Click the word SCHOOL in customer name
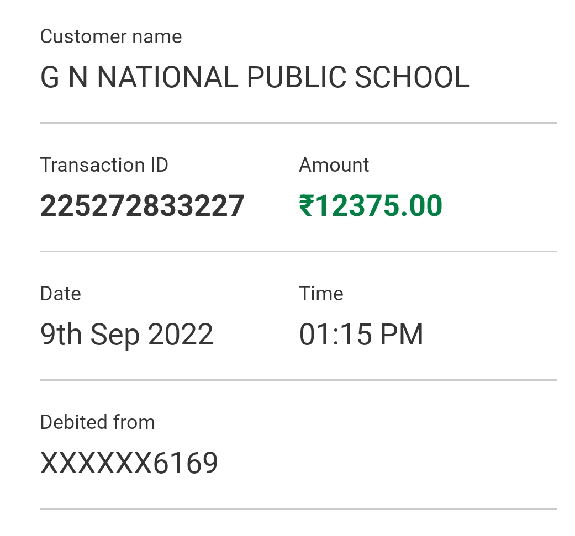Image resolution: width=575 pixels, height=536 pixels. click(x=412, y=77)
